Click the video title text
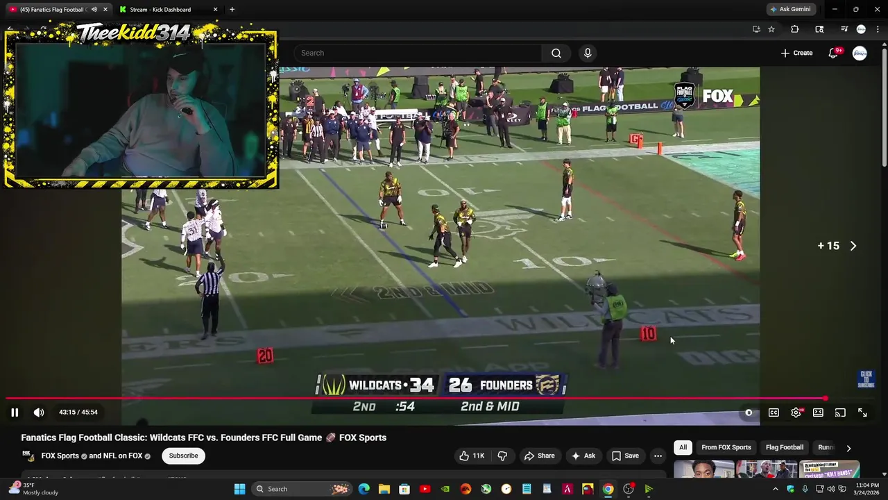 [204, 437]
